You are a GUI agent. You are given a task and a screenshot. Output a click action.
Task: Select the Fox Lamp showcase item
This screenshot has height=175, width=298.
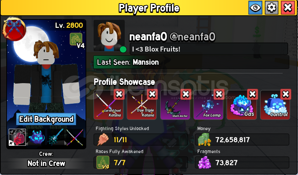(208, 105)
